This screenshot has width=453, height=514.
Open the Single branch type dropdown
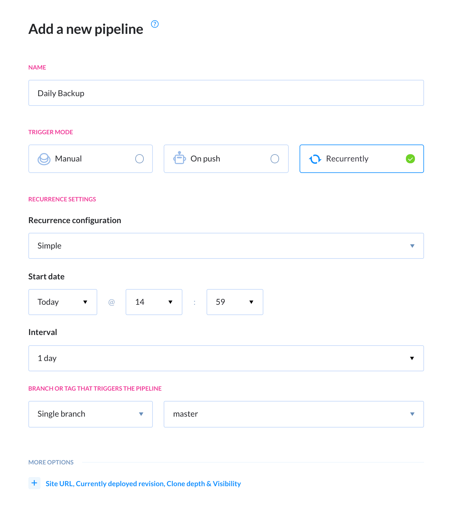click(90, 414)
